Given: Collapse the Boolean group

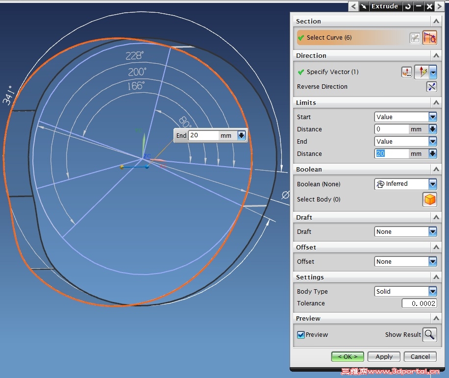Looking at the screenshot, I should click(x=436, y=169).
